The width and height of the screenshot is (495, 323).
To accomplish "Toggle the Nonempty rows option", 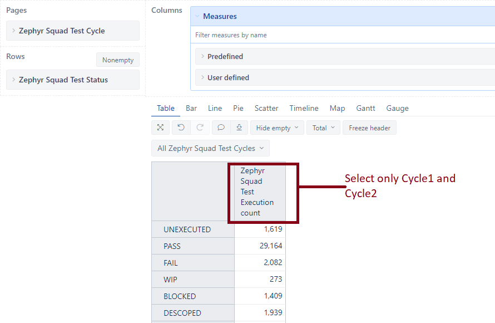I will 118,60.
